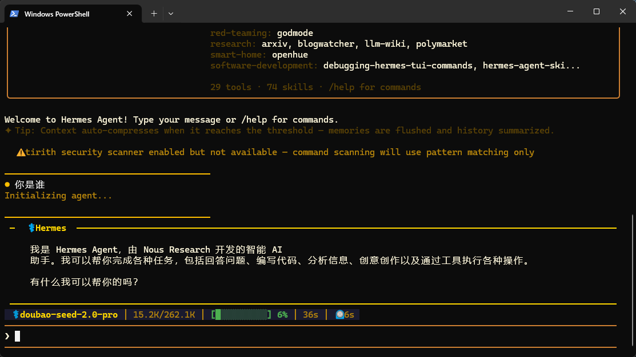Click the polymarket skill name
This screenshot has height=357, width=636.
(441, 44)
